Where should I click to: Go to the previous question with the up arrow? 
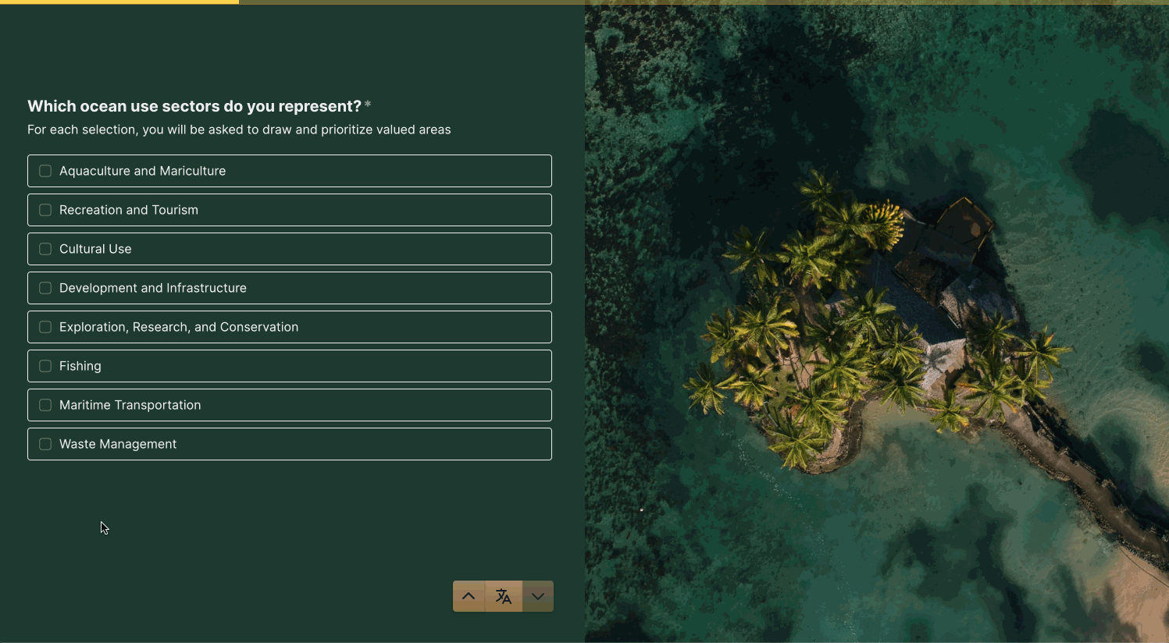(x=469, y=596)
